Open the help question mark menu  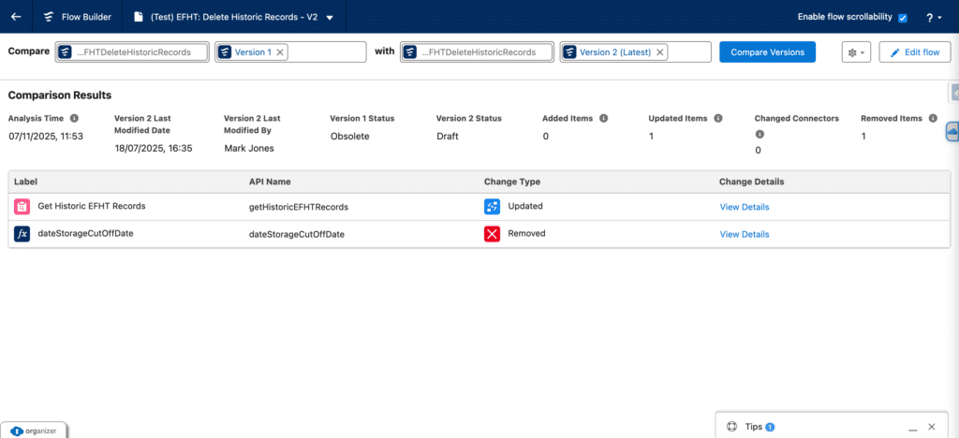pos(932,17)
